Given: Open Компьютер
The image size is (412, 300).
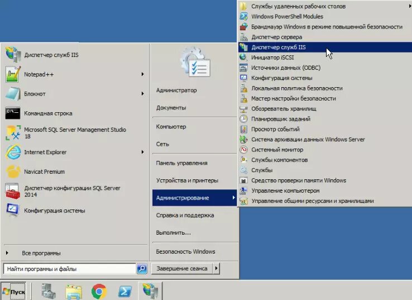Looking at the screenshot, I should coord(171,126).
